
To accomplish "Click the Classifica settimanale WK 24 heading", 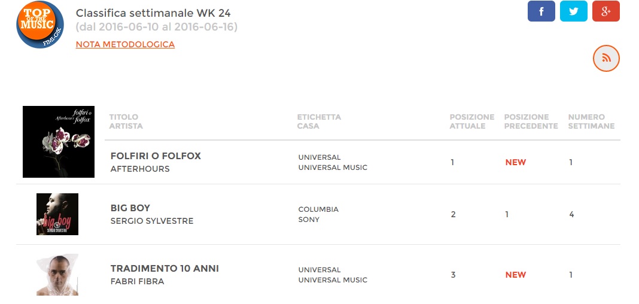I will coord(153,13).
